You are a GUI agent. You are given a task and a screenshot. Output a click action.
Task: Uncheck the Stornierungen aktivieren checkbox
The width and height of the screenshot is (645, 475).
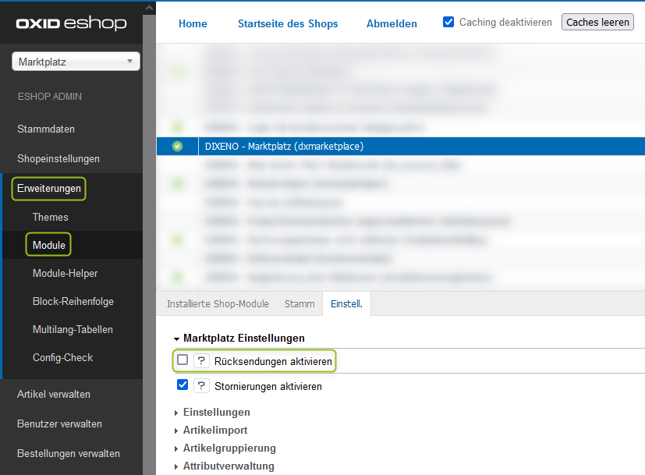click(183, 385)
